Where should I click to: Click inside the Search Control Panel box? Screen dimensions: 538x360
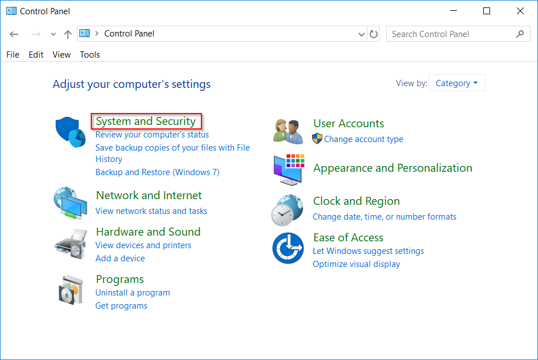[451, 34]
